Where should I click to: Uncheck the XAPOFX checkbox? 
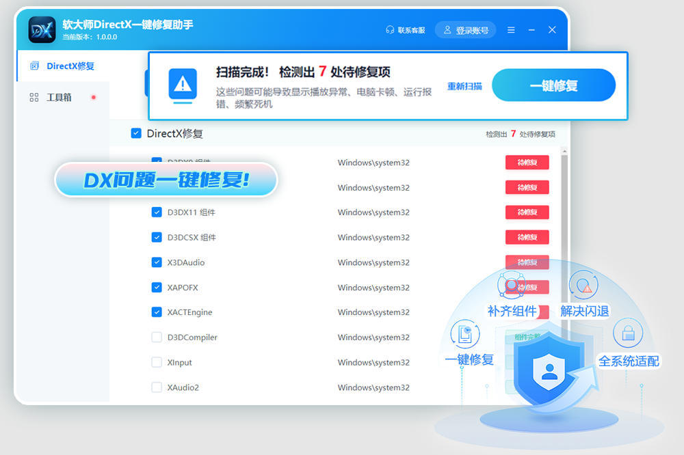click(157, 287)
